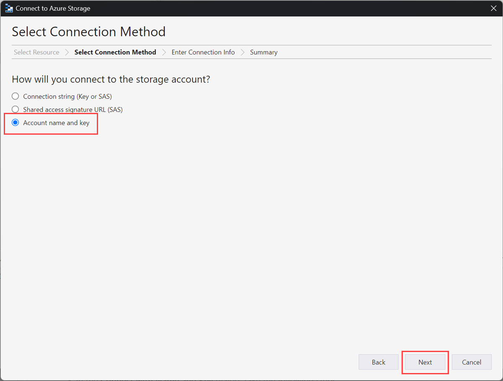Viewport: 503px width, 381px height.
Task: Click the storage account question heading
Action: (x=111, y=79)
